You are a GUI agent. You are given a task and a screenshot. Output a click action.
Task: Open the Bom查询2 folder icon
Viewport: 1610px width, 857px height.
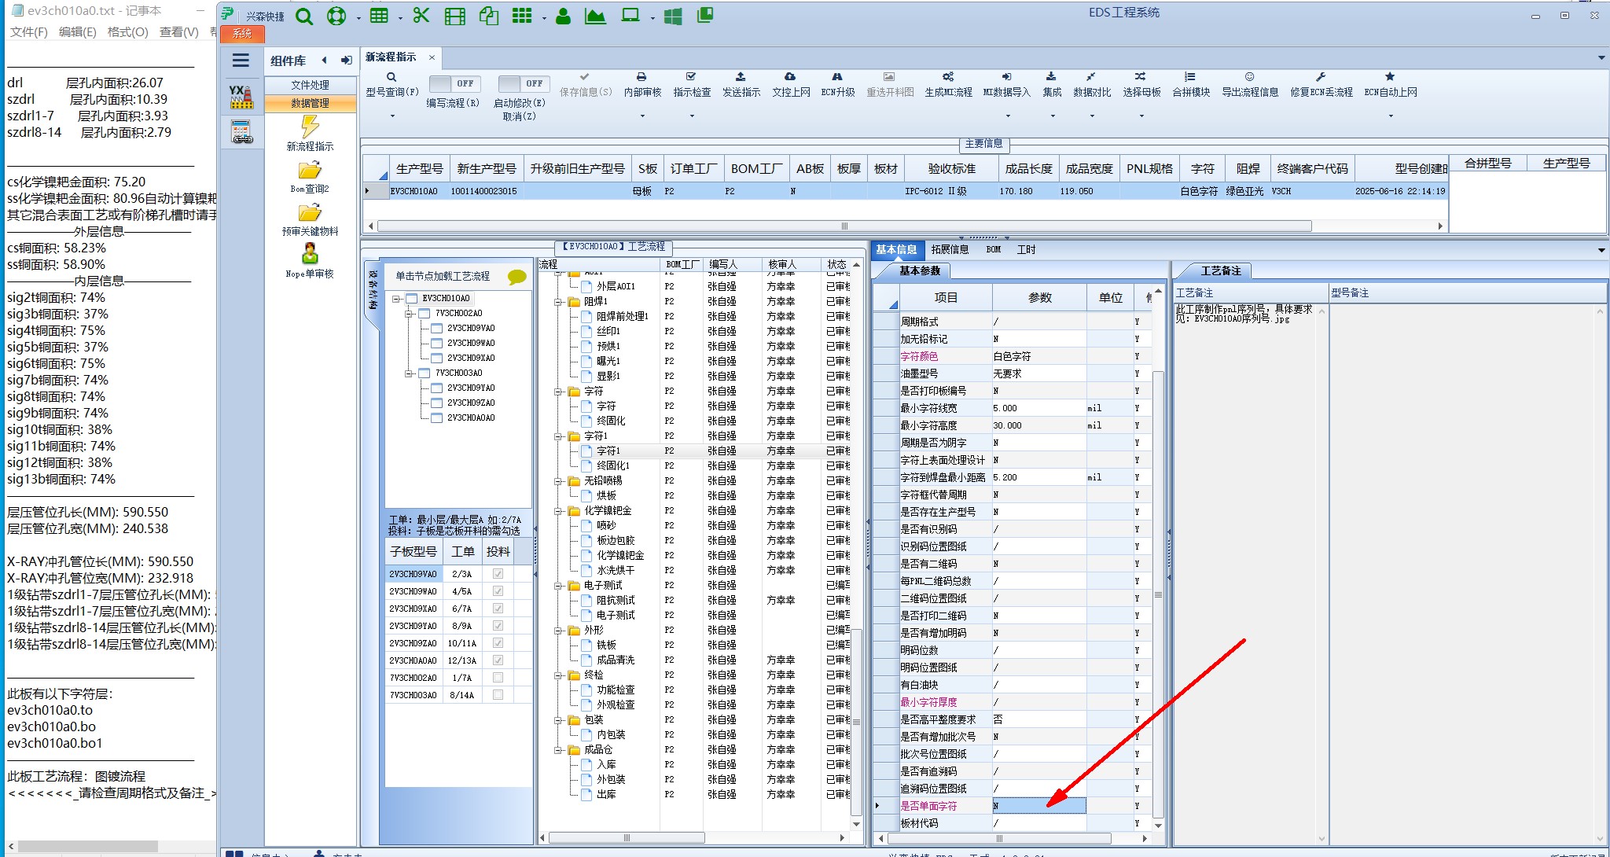pos(310,170)
